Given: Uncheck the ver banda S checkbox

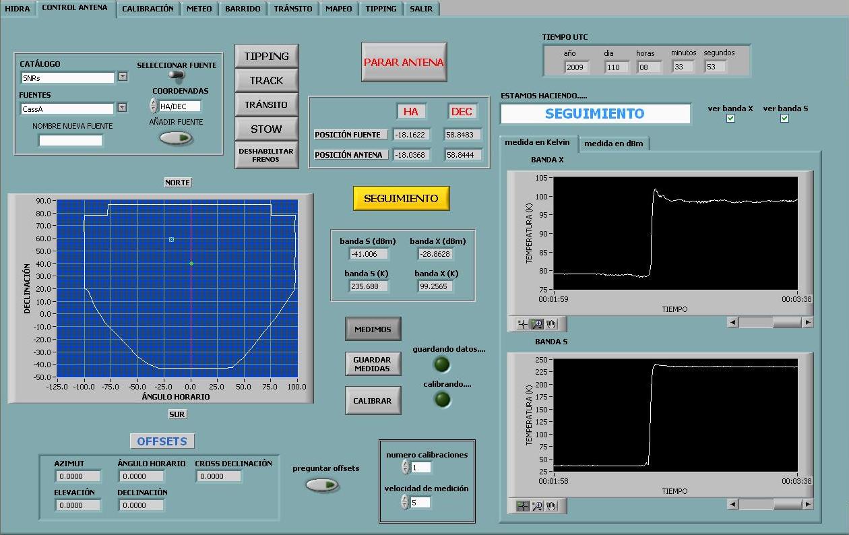Looking at the screenshot, I should pos(784,119).
